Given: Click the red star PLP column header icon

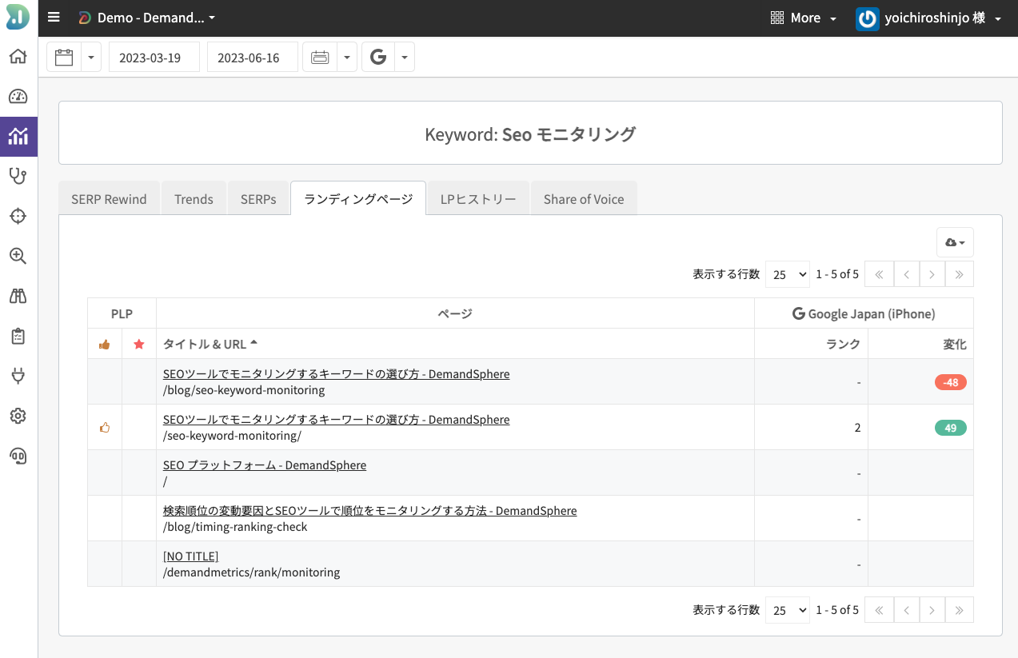Looking at the screenshot, I should tap(139, 344).
